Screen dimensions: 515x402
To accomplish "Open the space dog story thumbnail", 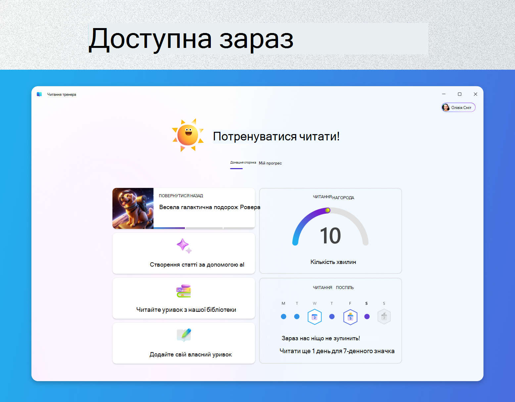I will tap(133, 208).
